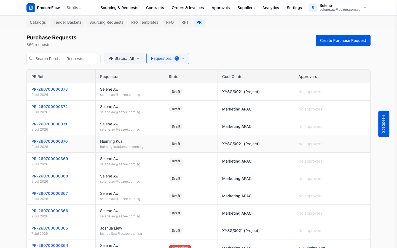Open PR-260700000364 link
This screenshot has width=397, height=248.
(50, 245)
